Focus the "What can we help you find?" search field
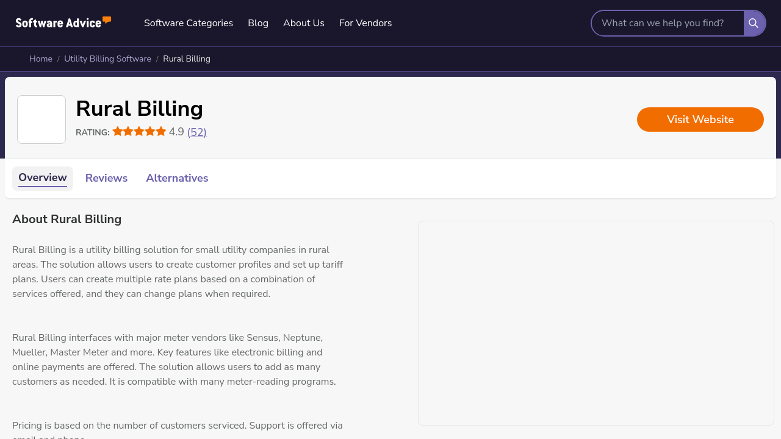 point(668,23)
